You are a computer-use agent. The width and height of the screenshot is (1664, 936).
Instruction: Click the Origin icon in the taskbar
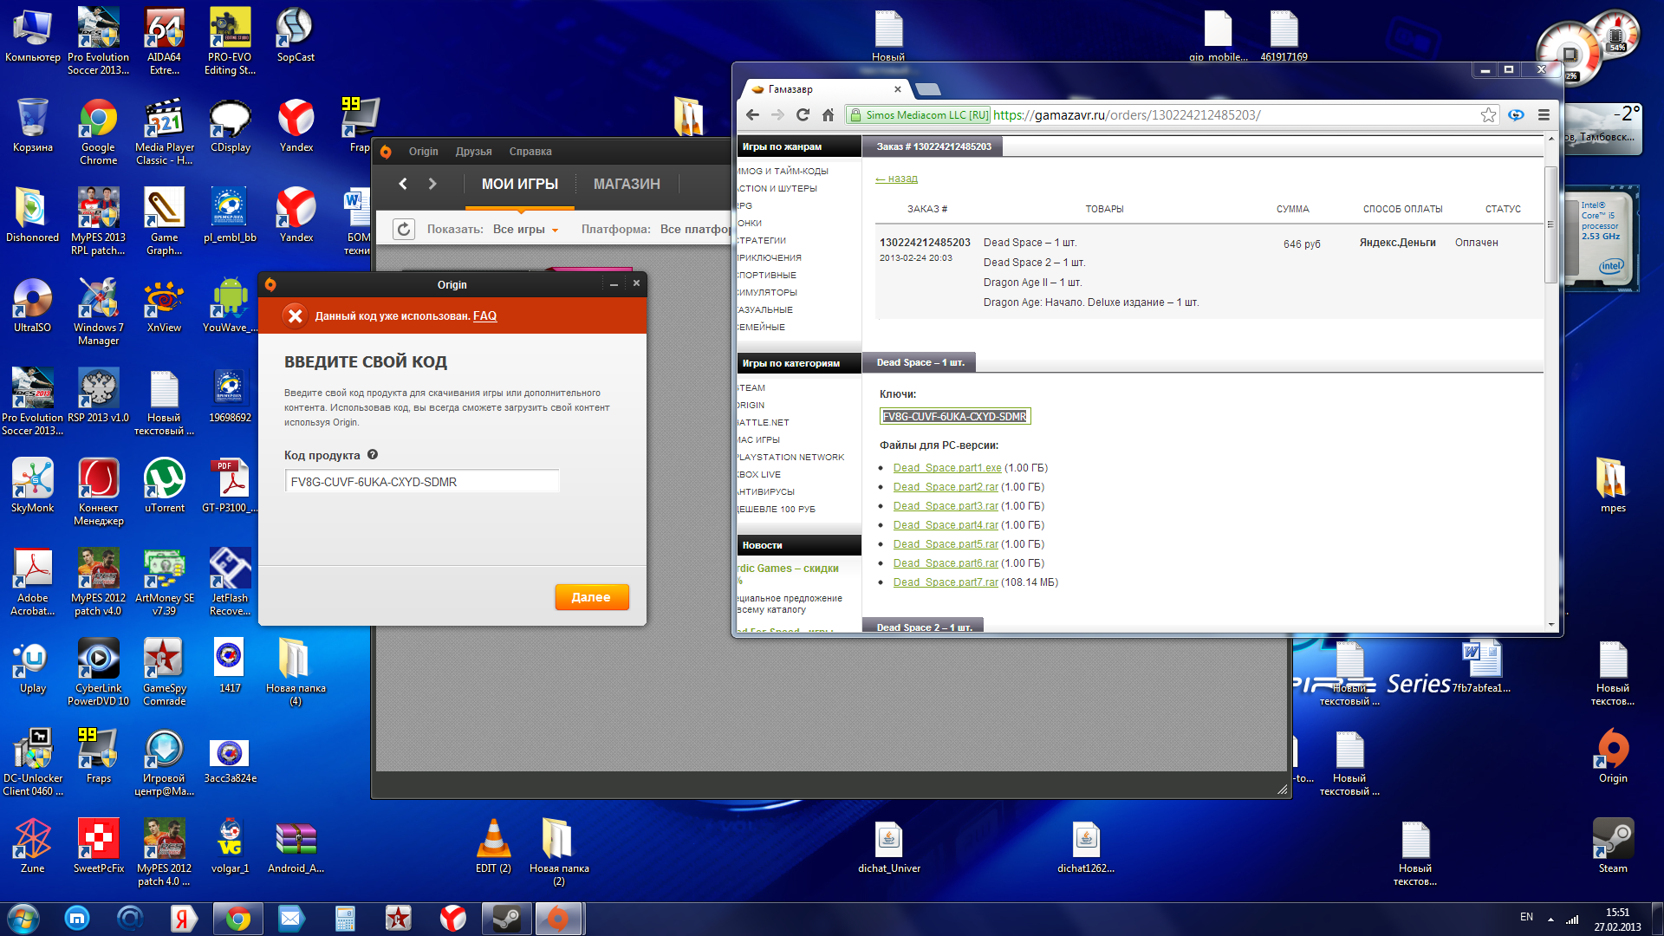559,919
